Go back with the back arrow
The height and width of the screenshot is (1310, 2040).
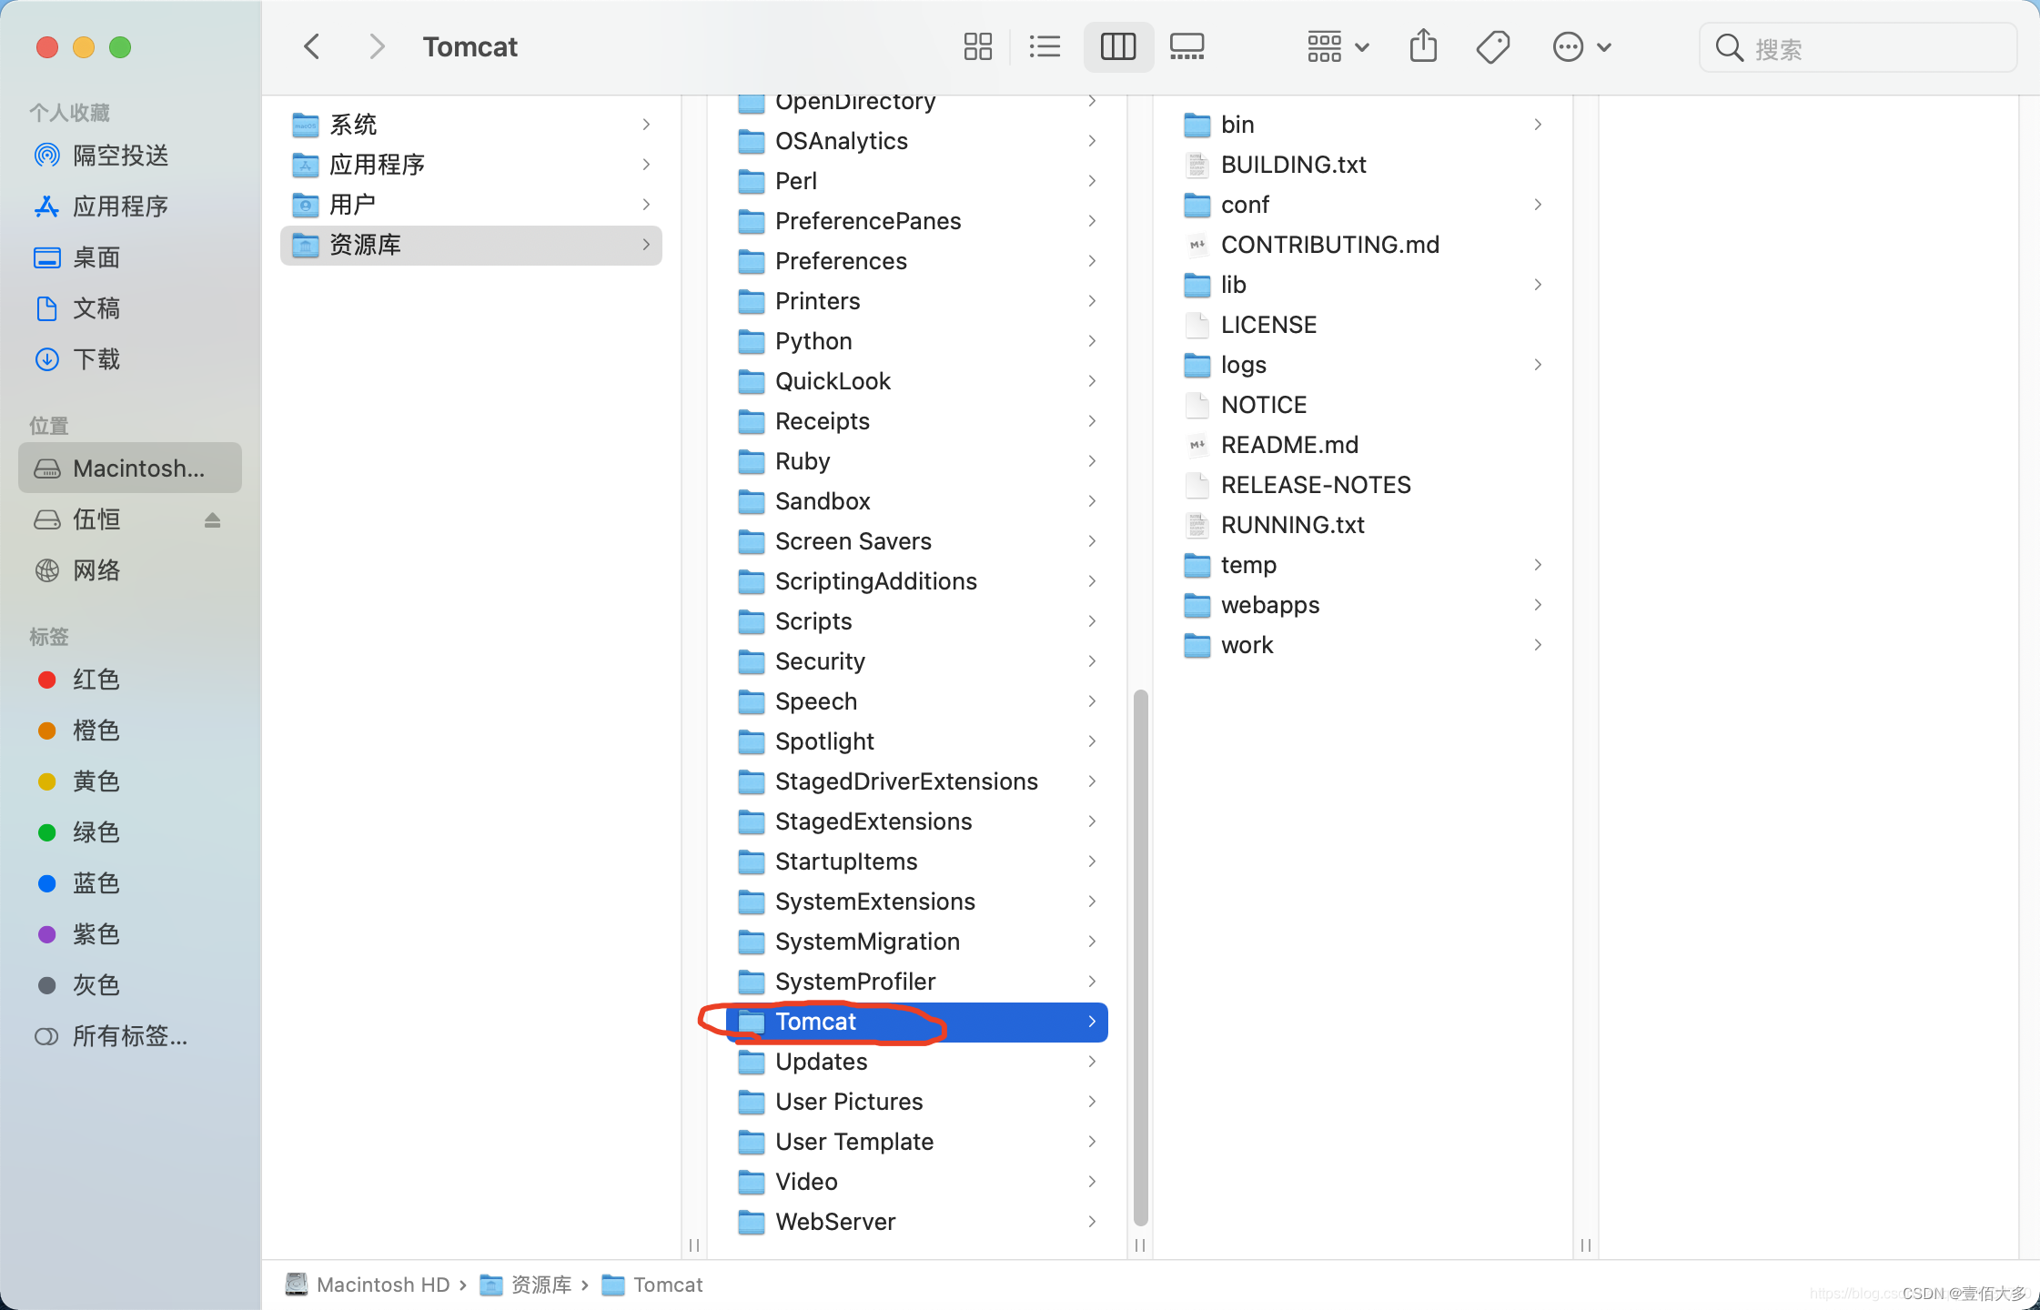click(312, 46)
